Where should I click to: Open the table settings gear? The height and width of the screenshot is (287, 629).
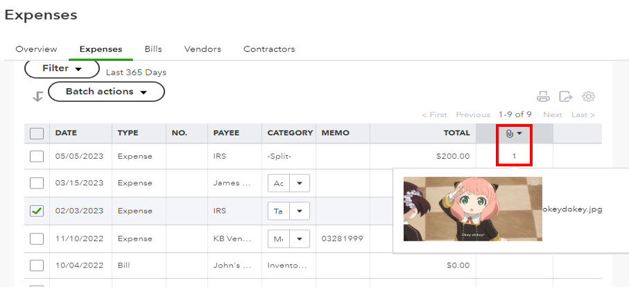coord(589,97)
